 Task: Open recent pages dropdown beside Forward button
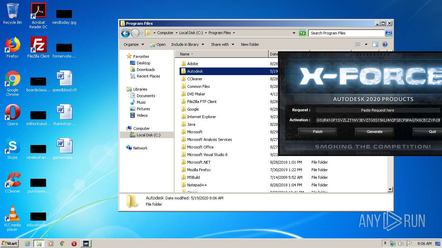tap(142, 33)
